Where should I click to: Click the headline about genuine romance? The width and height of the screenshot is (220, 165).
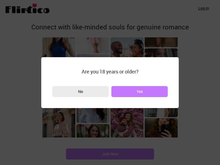point(110,27)
